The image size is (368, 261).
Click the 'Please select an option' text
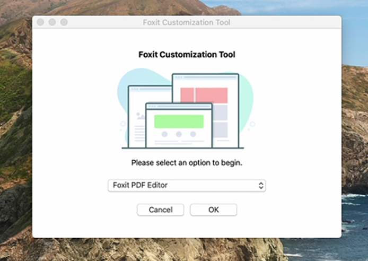pos(186,163)
